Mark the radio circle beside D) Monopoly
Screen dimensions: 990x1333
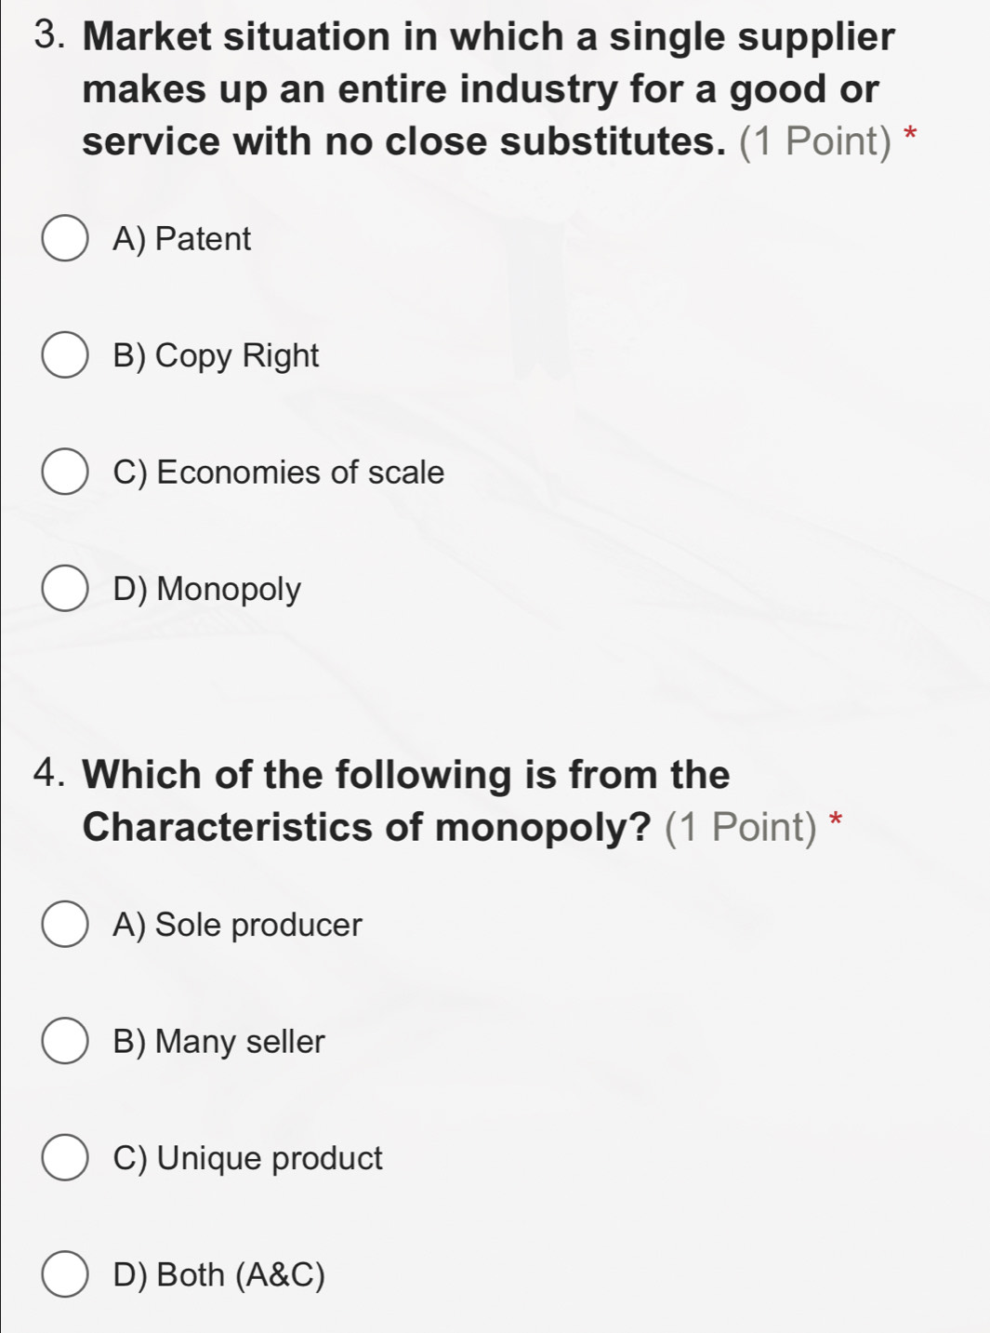coord(65,589)
